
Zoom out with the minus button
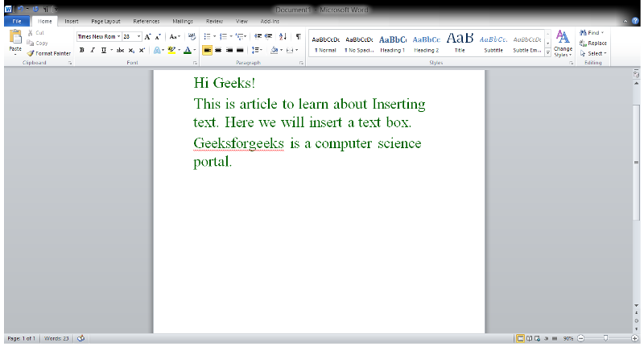580,338
